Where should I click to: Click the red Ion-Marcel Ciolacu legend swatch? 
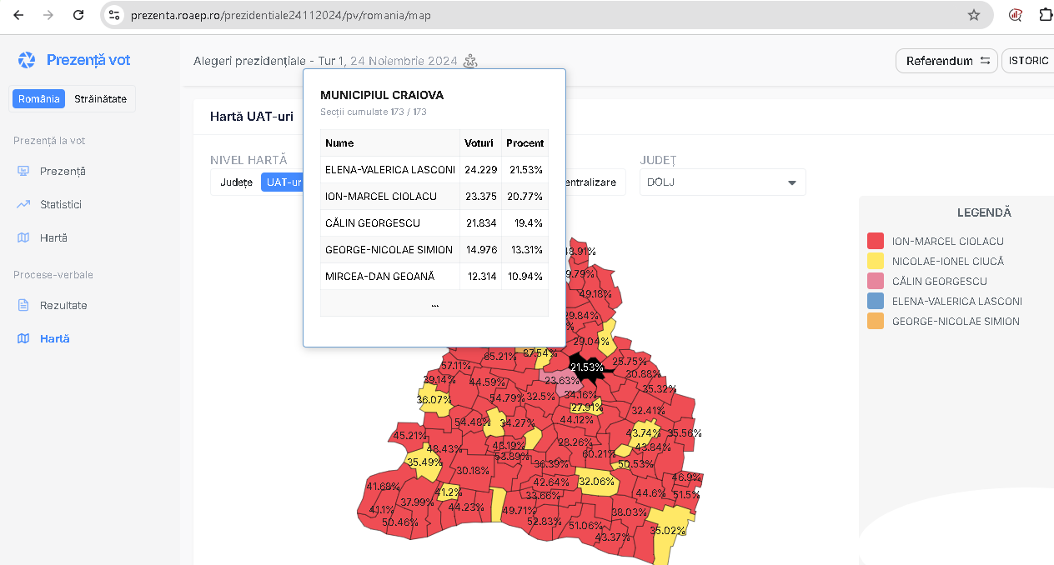pos(876,241)
